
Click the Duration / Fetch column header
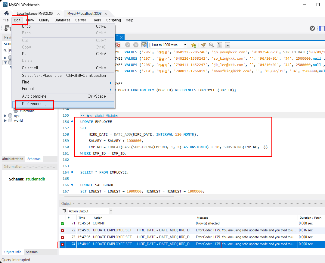pos(311,218)
